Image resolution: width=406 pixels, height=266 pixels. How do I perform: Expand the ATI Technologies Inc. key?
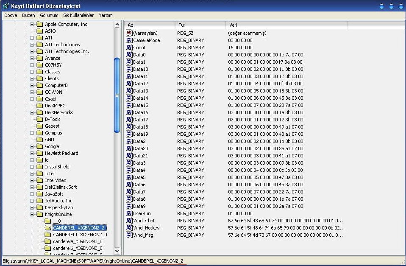tap(32, 51)
